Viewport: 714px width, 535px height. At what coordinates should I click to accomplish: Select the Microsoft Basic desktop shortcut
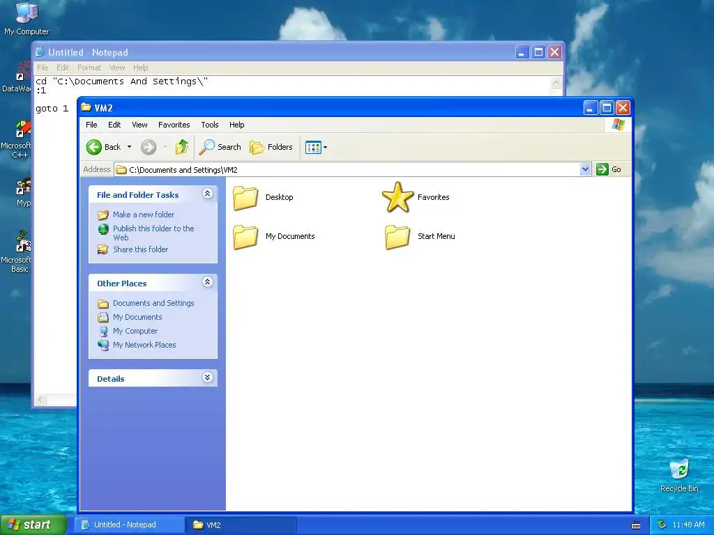tap(17, 251)
